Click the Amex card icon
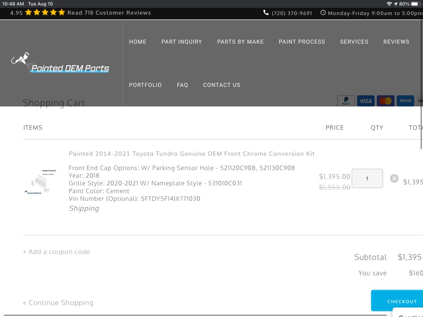Viewport: 423px width, 317px height. (x=405, y=101)
